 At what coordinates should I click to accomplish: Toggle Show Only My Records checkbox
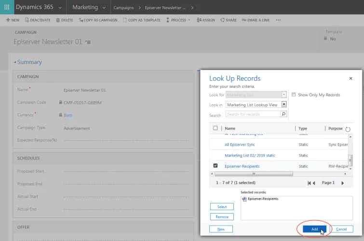click(x=294, y=95)
